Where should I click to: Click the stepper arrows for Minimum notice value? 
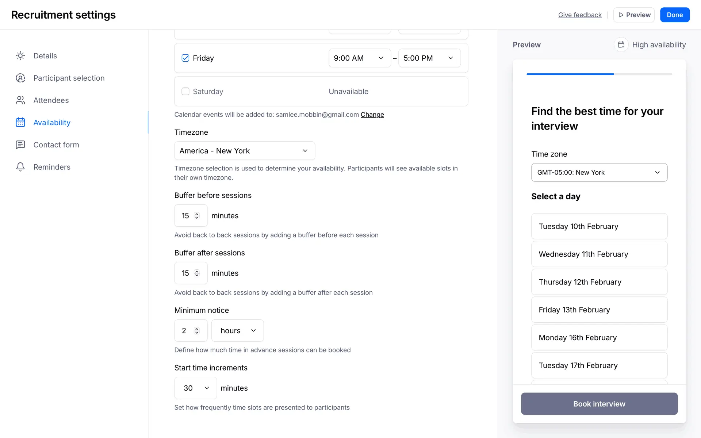197,331
